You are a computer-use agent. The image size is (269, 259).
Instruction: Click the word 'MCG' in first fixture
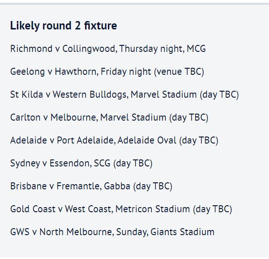click(x=196, y=49)
